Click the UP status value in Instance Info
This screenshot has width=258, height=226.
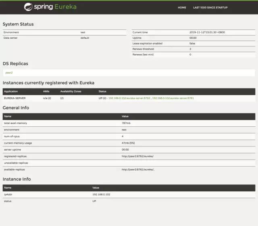click(x=94, y=201)
